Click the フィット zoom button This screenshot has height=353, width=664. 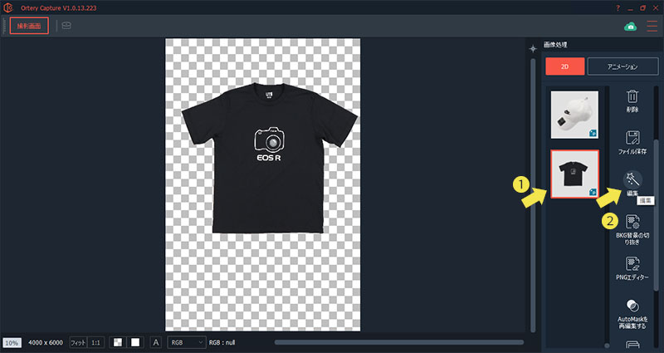[78, 341]
